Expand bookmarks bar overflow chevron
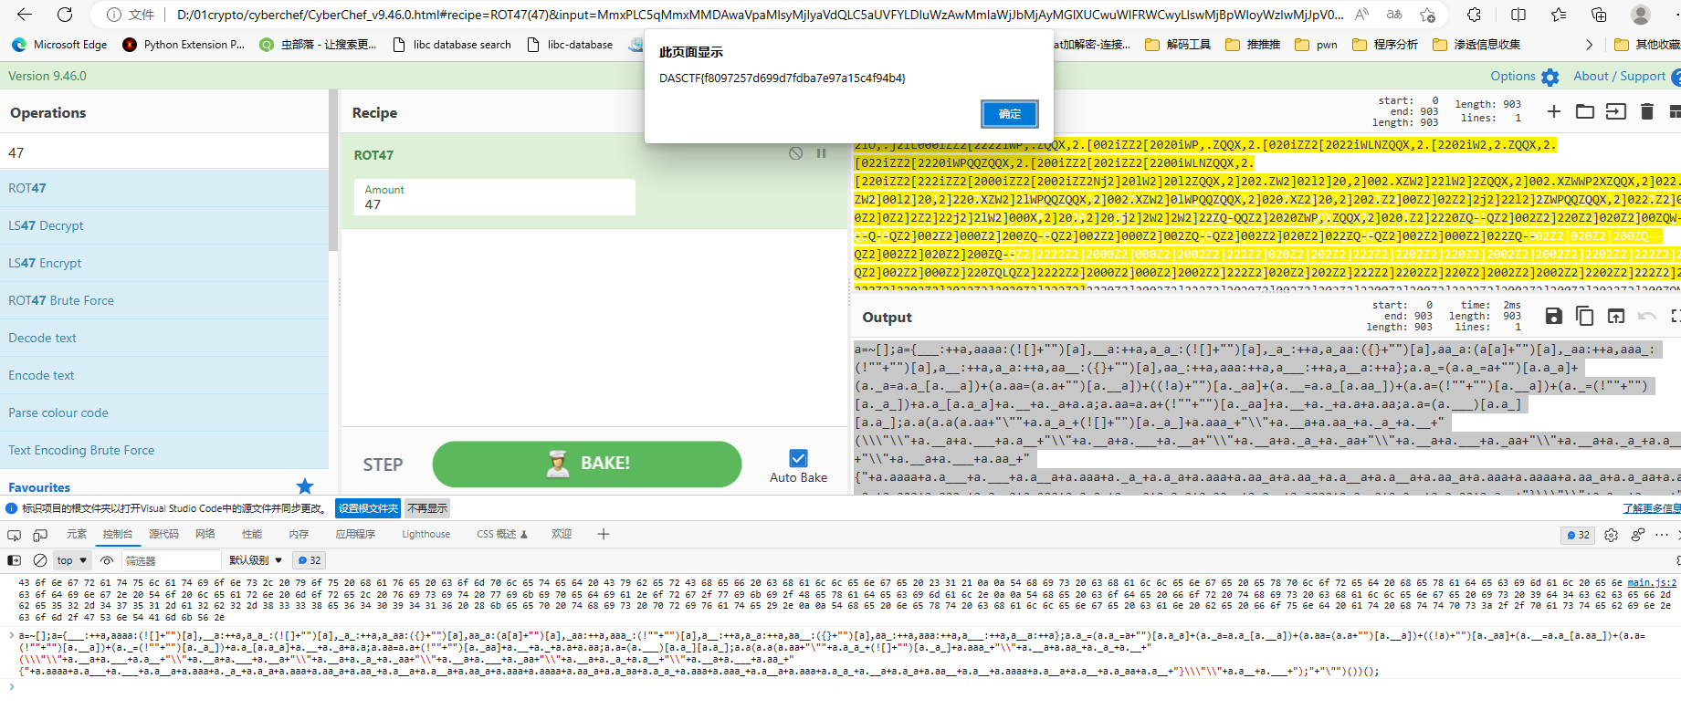Screen dimensions: 1681x710 1589,44
